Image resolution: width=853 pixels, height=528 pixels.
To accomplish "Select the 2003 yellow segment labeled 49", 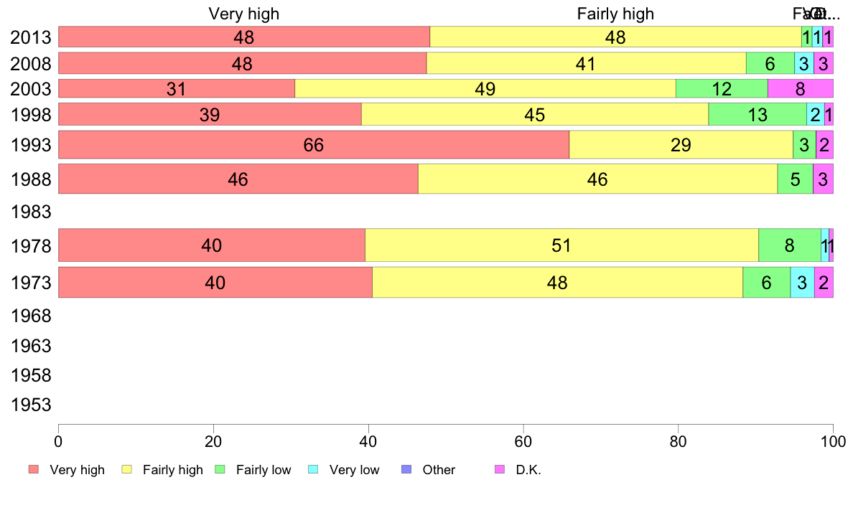I will click(x=485, y=89).
